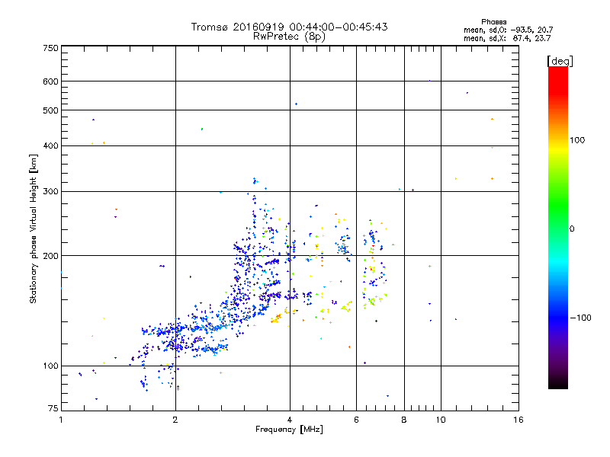Image resolution: width=610 pixels, height=457 pixels.
Task: Click the y-axis tick label '200'
Action: [50, 256]
